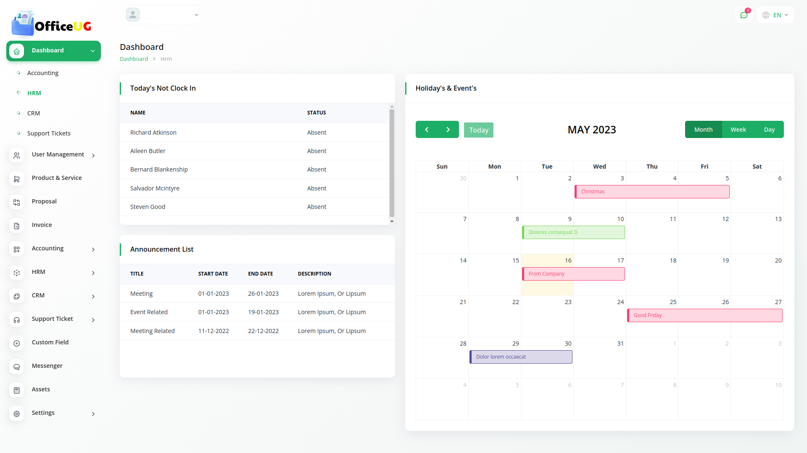Click the globe language icon

(766, 15)
